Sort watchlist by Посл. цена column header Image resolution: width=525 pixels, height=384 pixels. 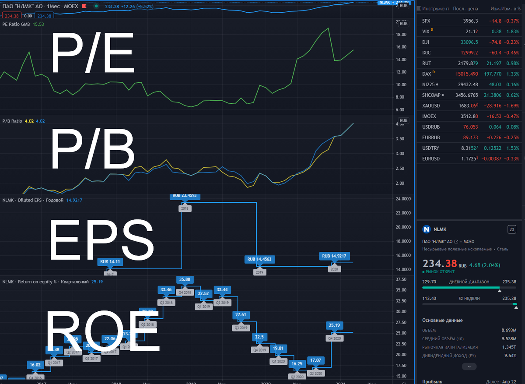point(465,8)
